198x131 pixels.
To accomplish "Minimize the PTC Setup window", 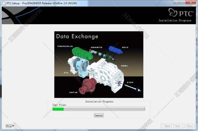I will tap(177, 2).
